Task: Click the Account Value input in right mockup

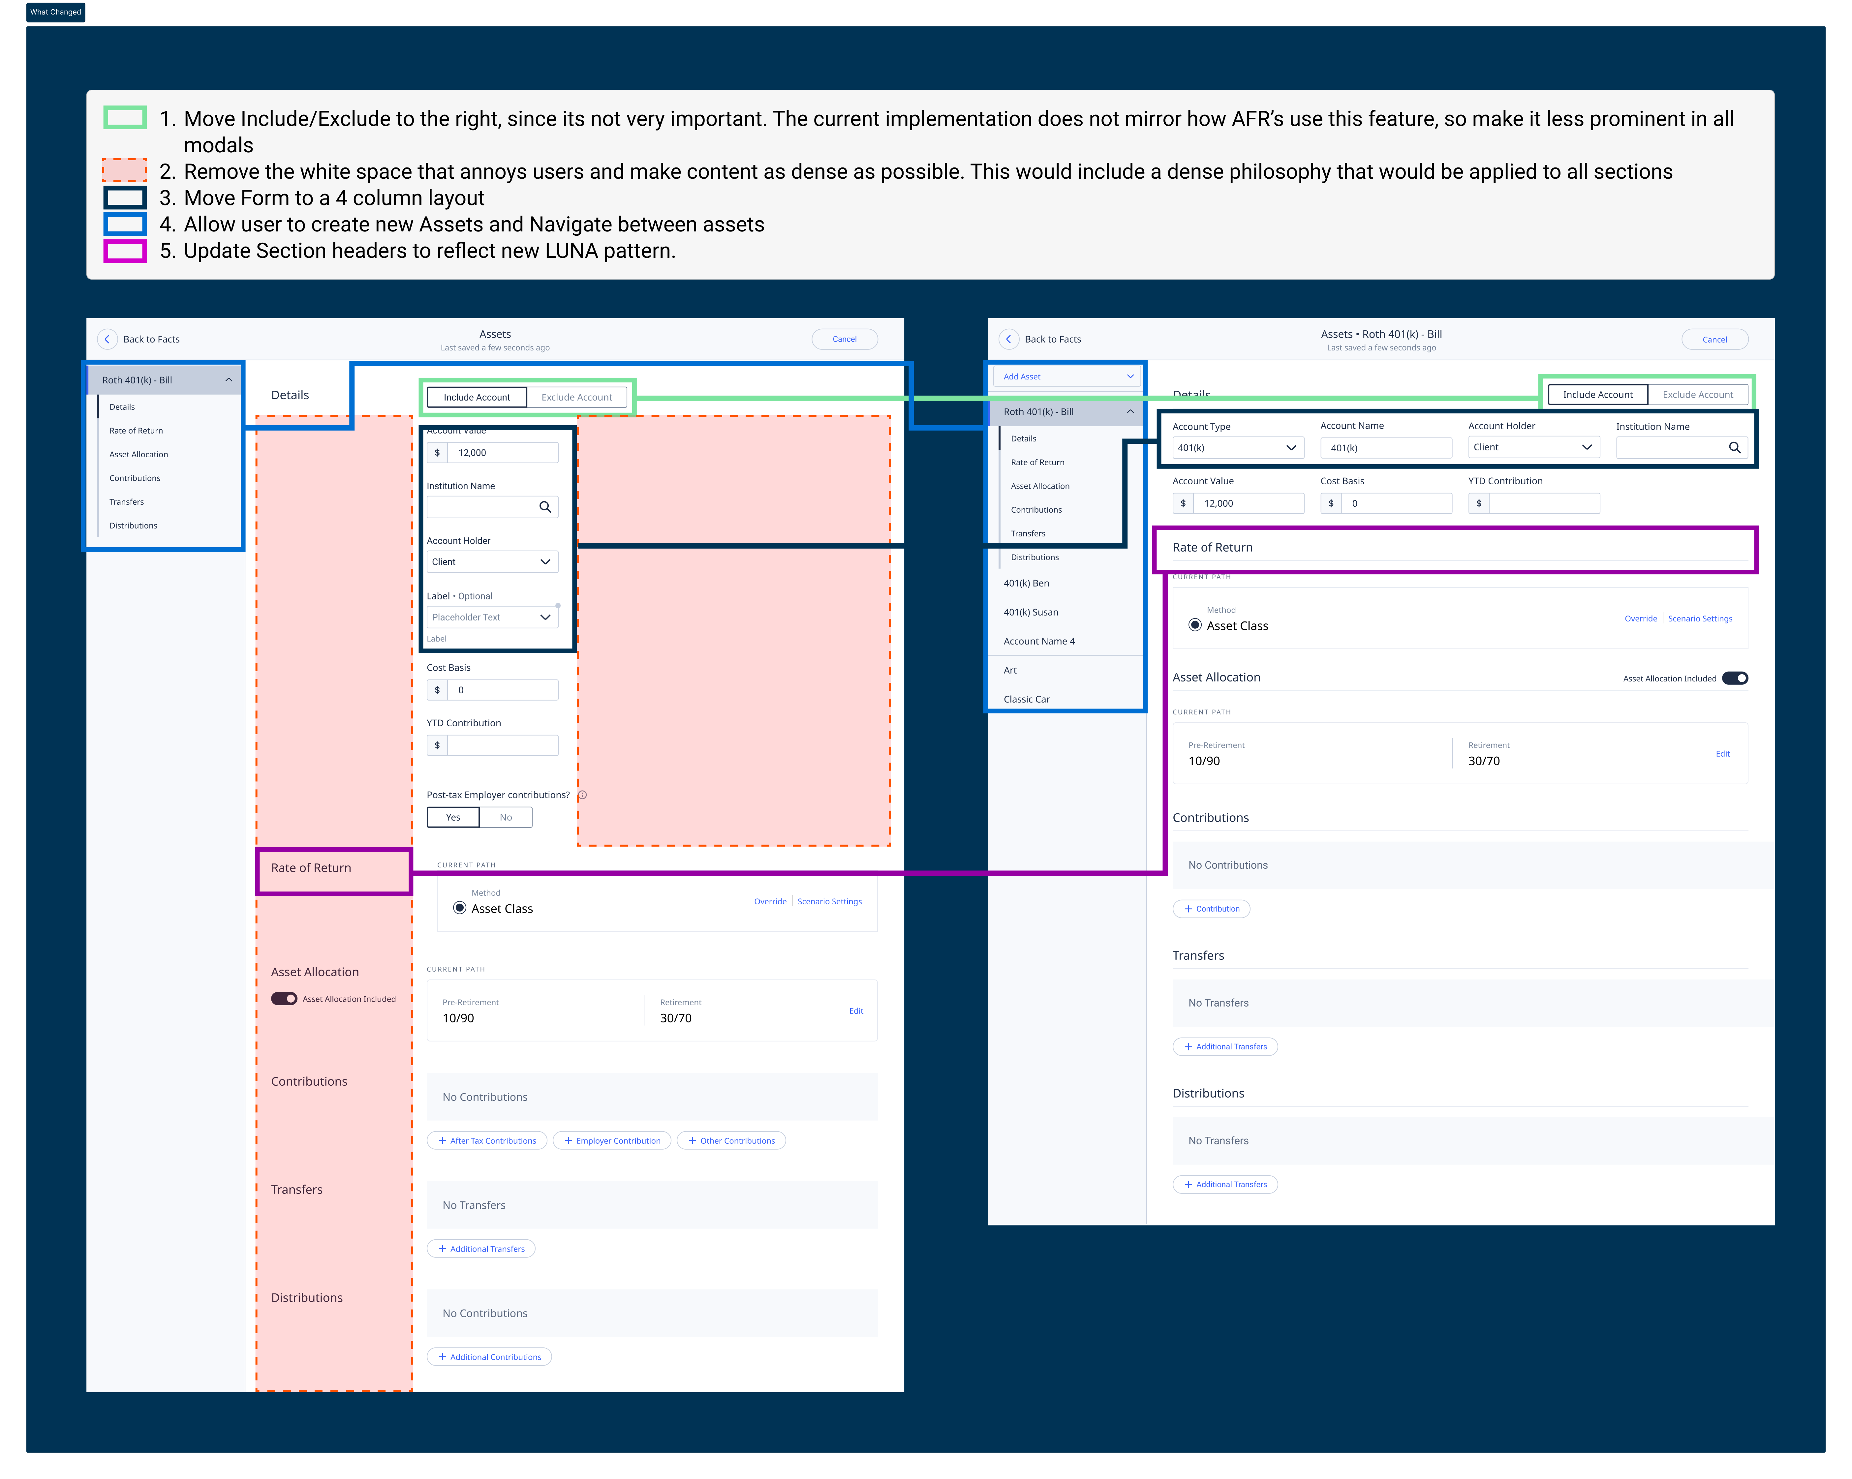Action: tap(1248, 503)
